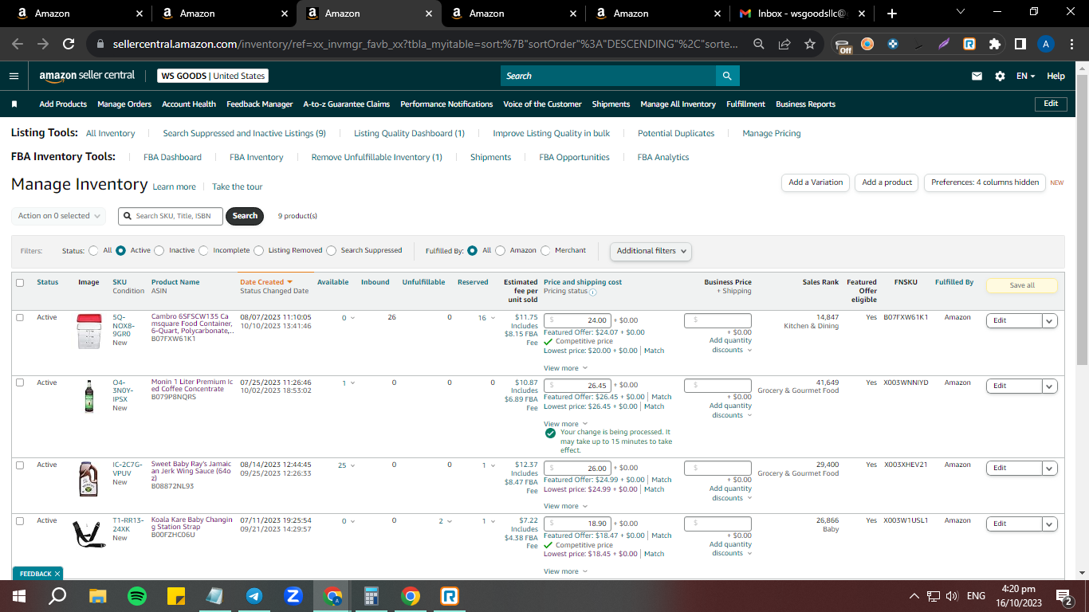1089x612 pixels.
Task: Open Windows taskbar search
Action: click(x=57, y=596)
